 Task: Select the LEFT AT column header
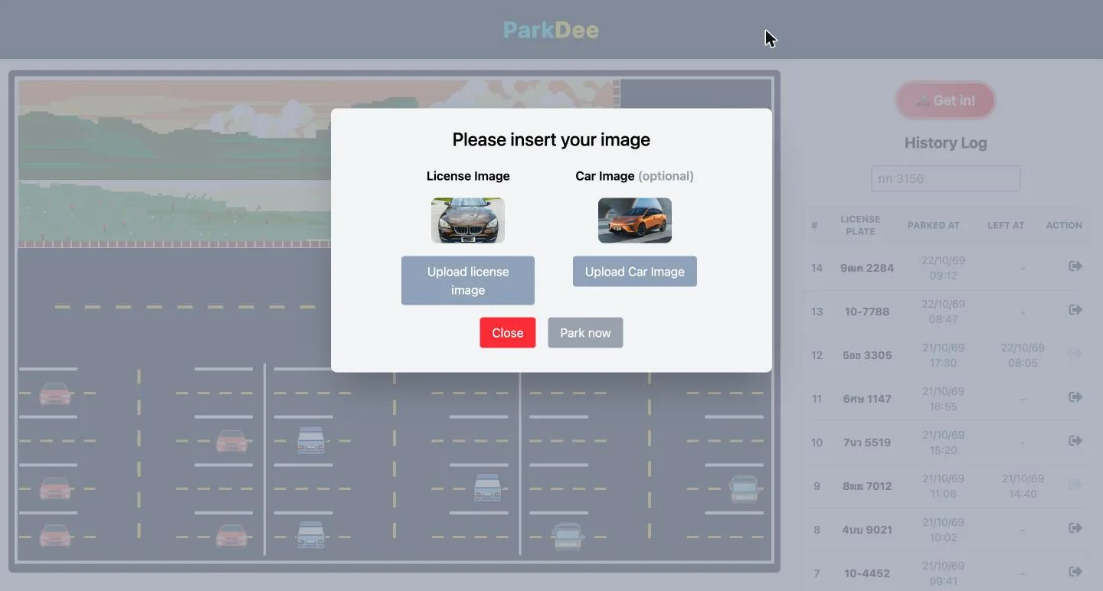[x=1006, y=225]
